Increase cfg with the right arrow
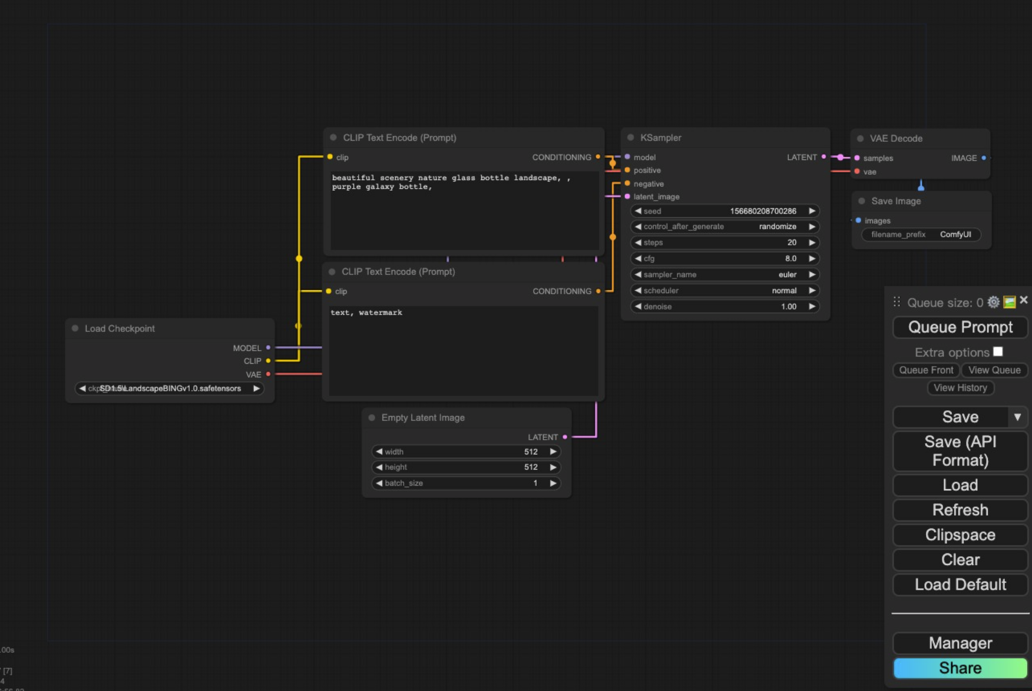 [812, 258]
